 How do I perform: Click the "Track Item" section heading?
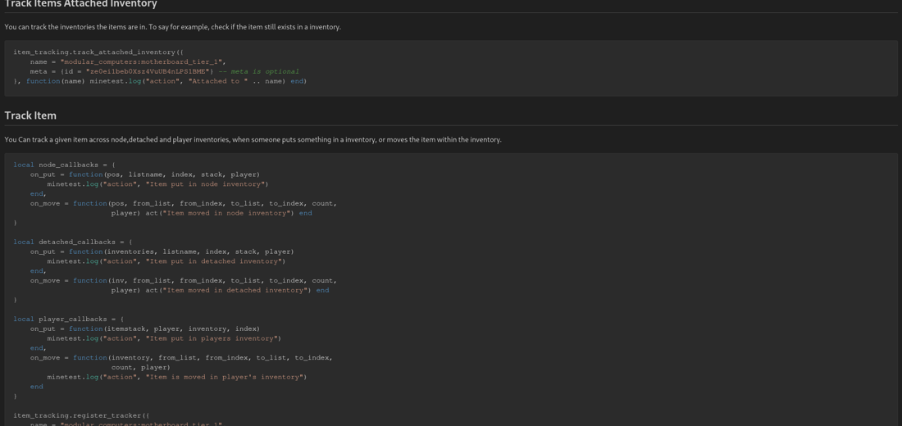(30, 116)
